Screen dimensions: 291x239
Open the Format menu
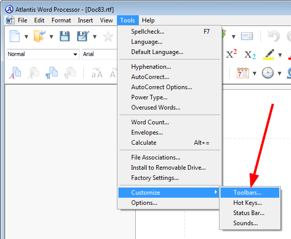coord(61,20)
